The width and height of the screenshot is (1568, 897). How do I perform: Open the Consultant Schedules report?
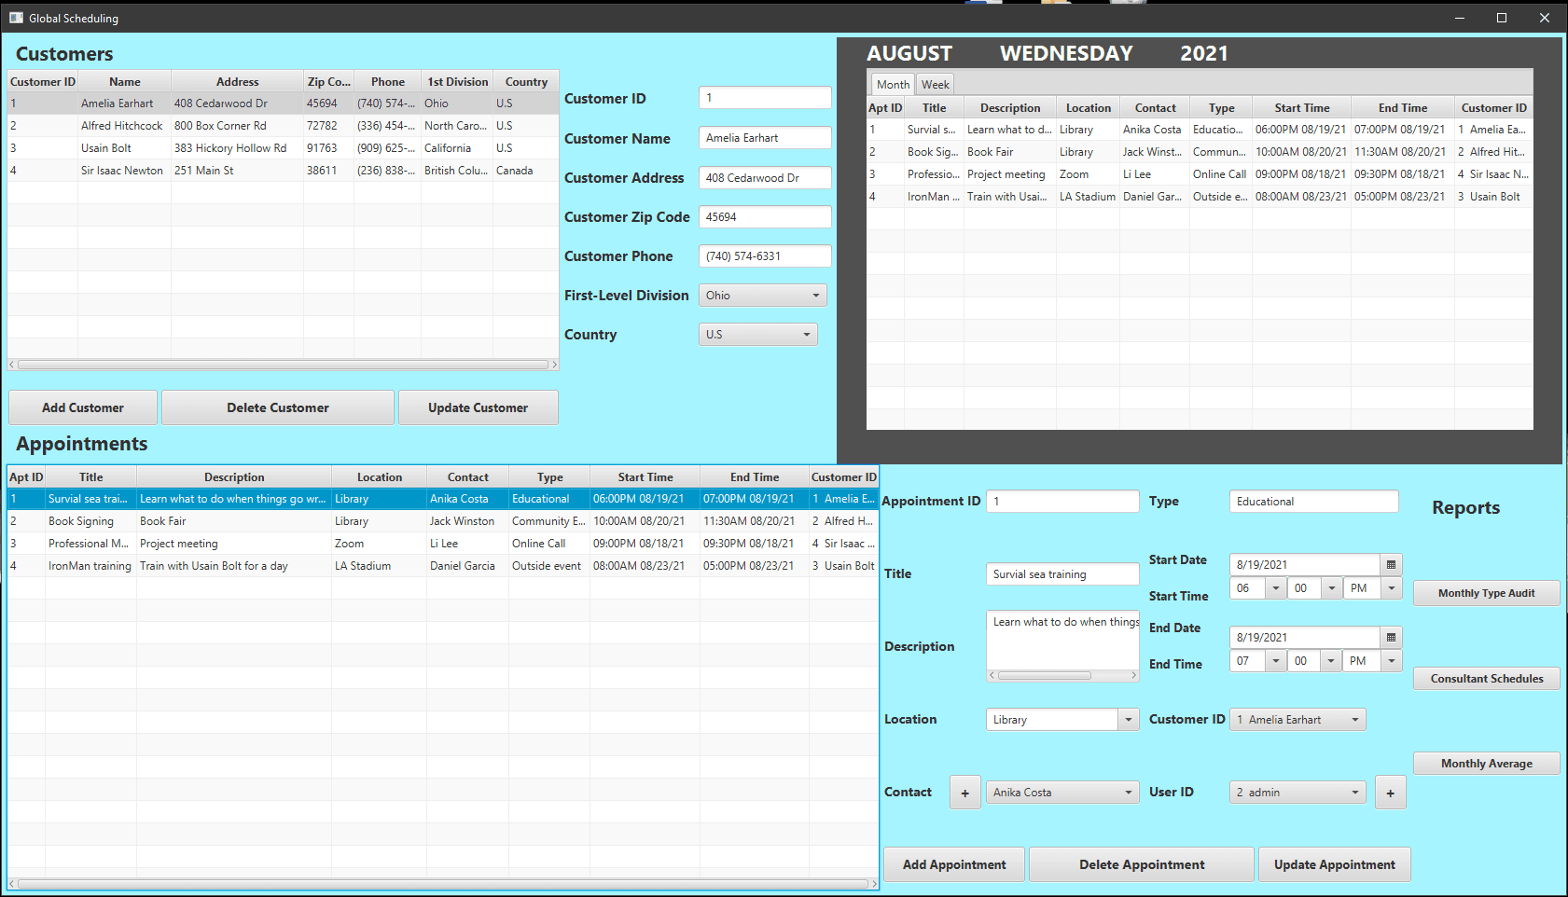point(1487,679)
